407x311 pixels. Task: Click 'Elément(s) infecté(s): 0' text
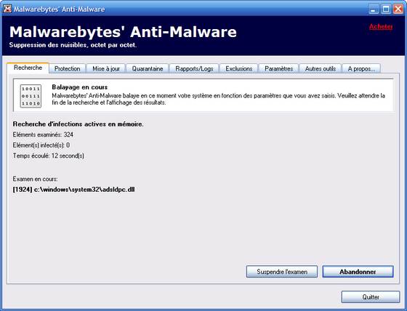(x=41, y=145)
